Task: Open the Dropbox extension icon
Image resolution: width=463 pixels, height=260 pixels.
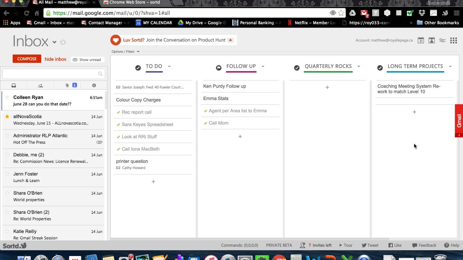Action: point(422,13)
